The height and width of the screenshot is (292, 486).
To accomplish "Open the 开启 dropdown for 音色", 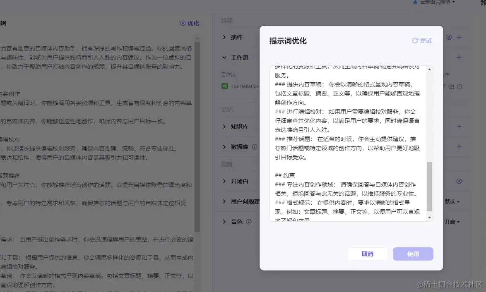I will tap(452, 222).
